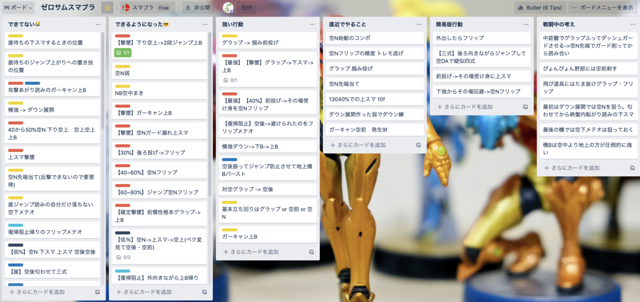The height and width of the screenshot is (302, 640).
Task: Open card 横Bは空中より地上の方が圧倒的に強い
Action: coord(588,149)
